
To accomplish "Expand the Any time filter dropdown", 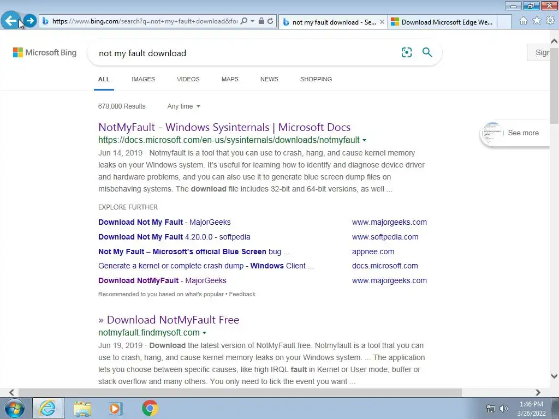I will click(x=184, y=106).
